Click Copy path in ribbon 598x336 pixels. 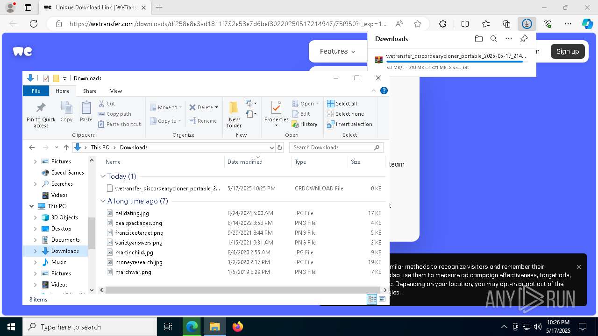tap(114, 114)
